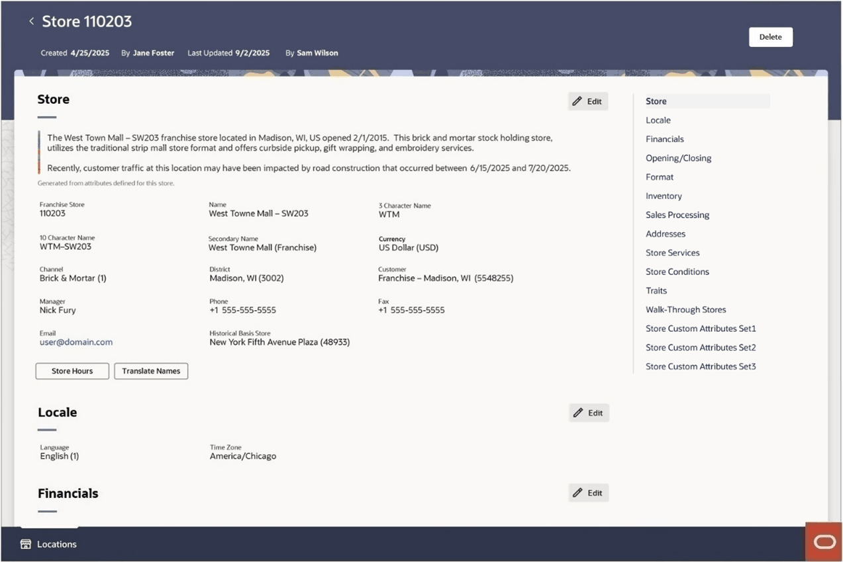Screen dimensions: 843x562
Task: Click the Translate Names button
Action: [x=150, y=370]
